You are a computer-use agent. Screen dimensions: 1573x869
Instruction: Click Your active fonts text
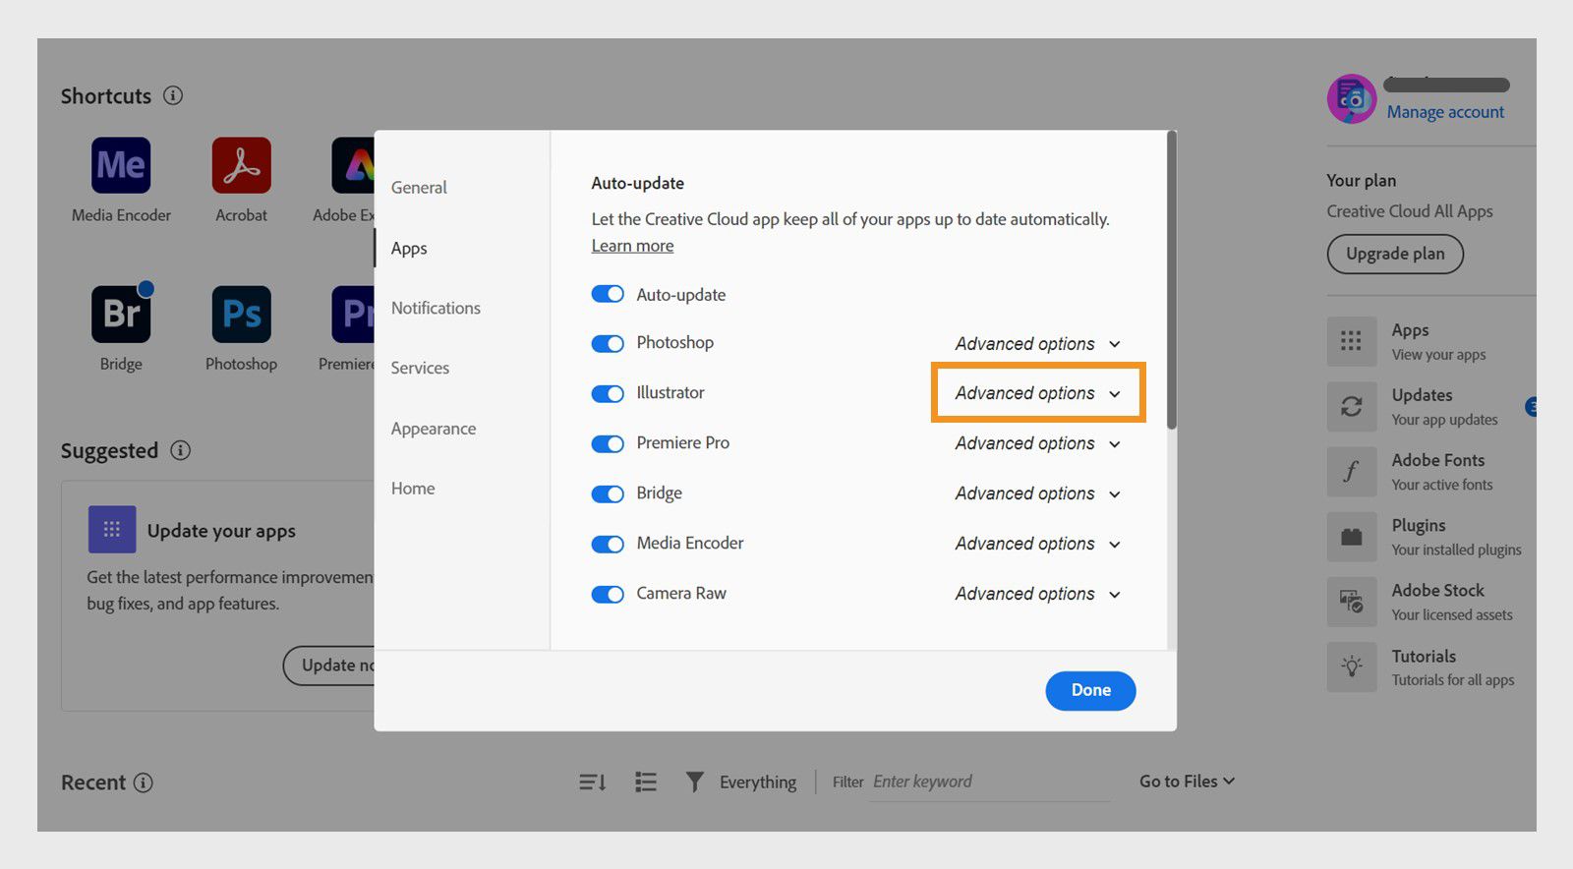point(1442,485)
